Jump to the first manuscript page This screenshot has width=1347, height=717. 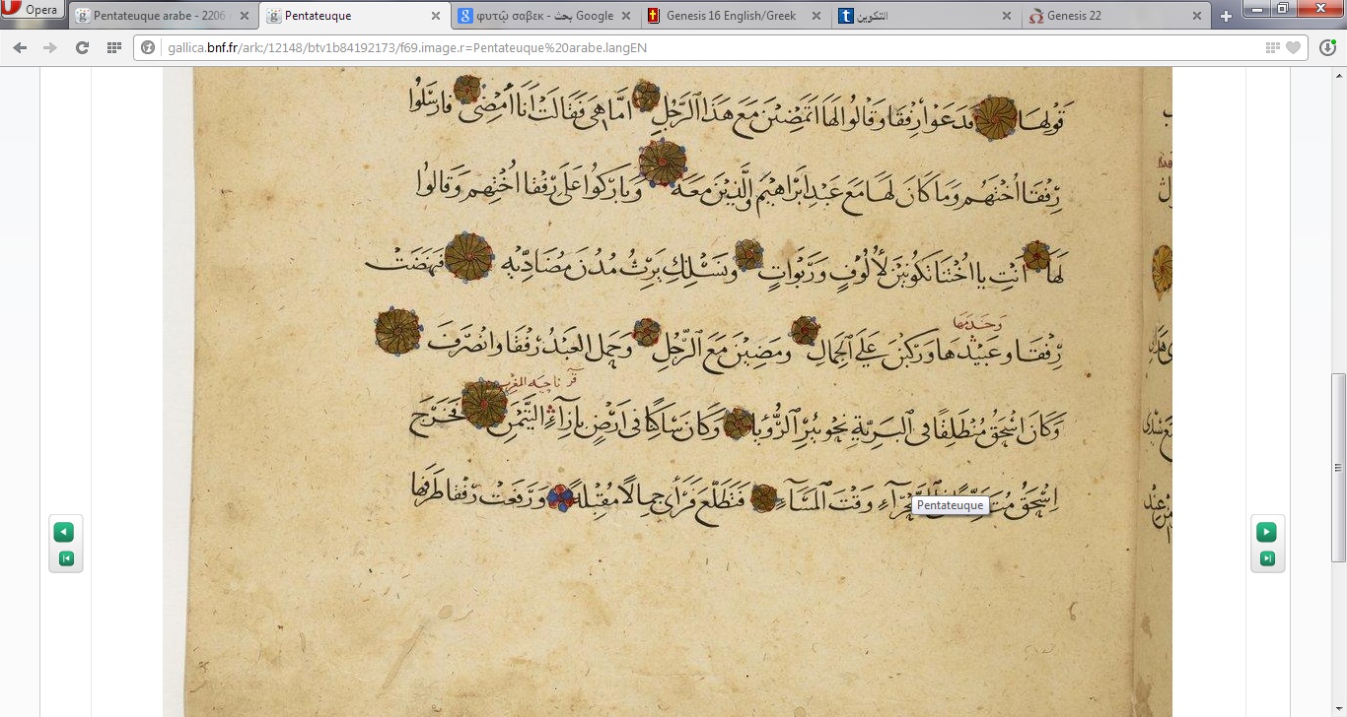(x=65, y=558)
